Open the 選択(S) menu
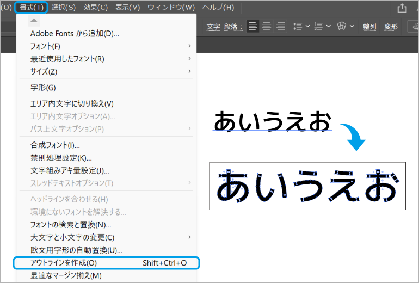 click(63, 7)
